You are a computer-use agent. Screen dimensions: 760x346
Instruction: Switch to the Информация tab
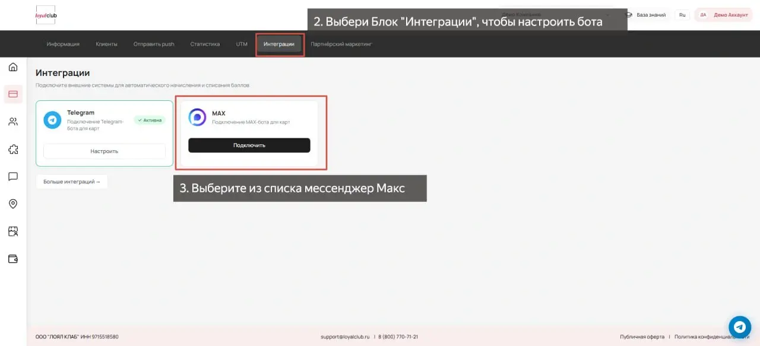pyautogui.click(x=63, y=44)
